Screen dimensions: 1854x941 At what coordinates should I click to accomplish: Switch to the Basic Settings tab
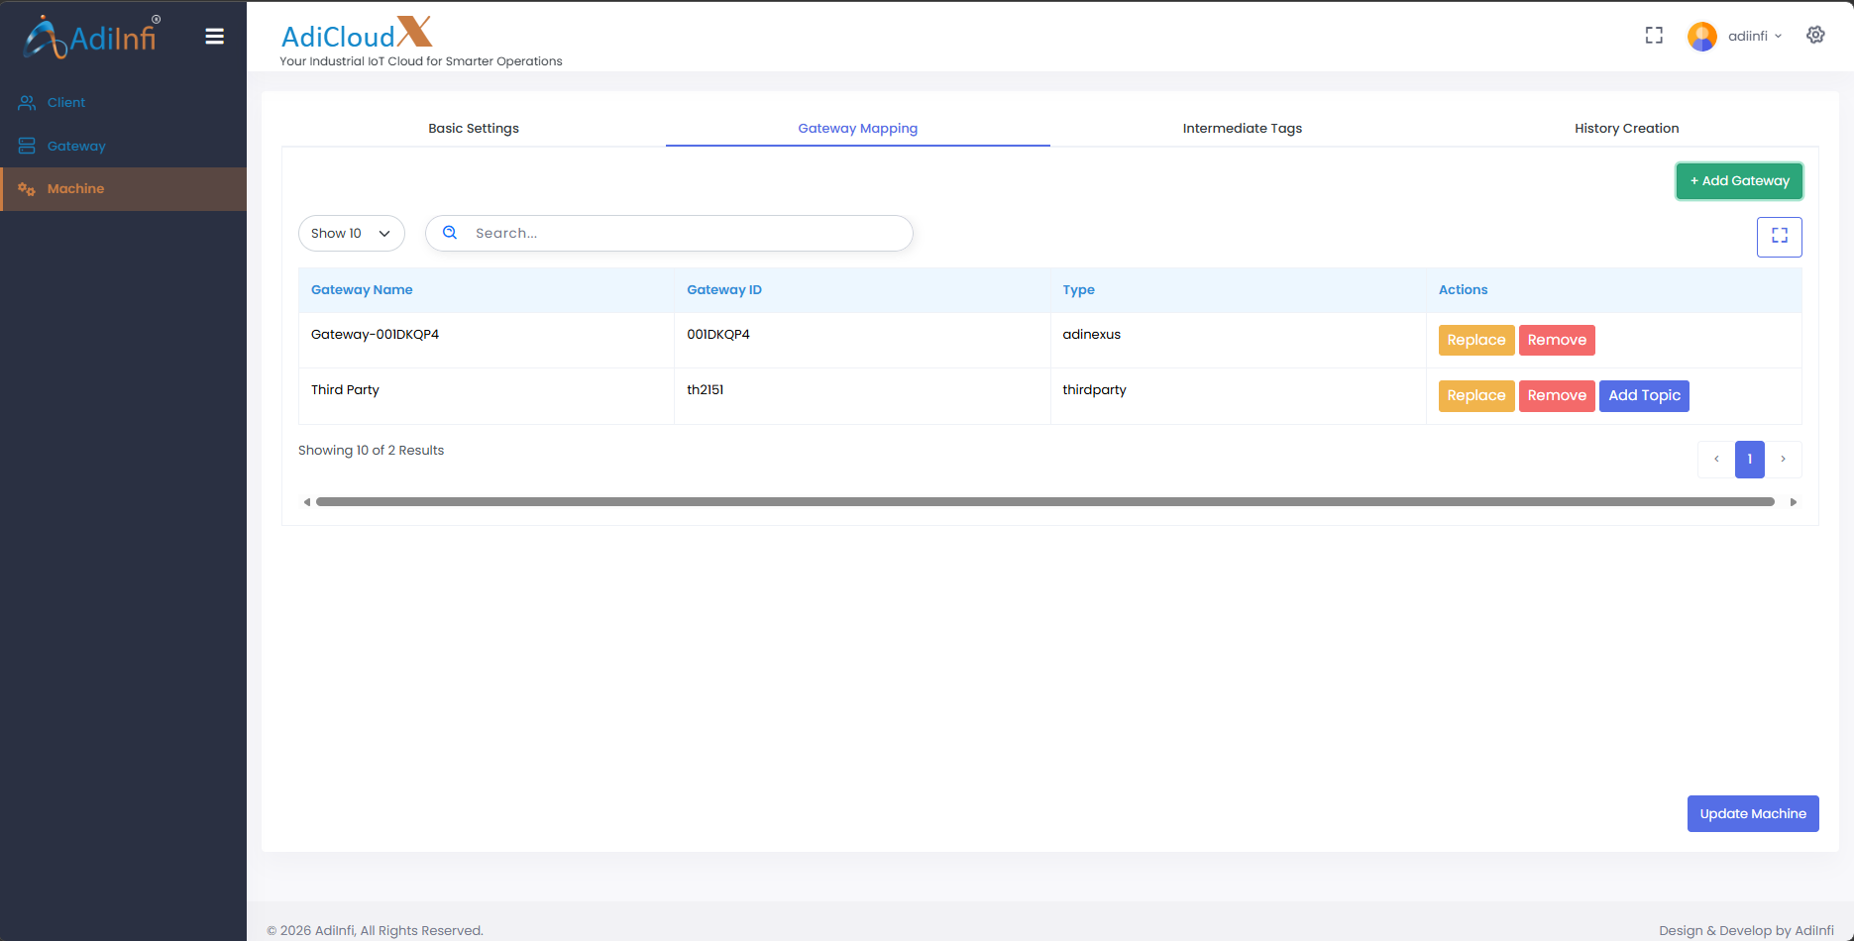coord(474,129)
